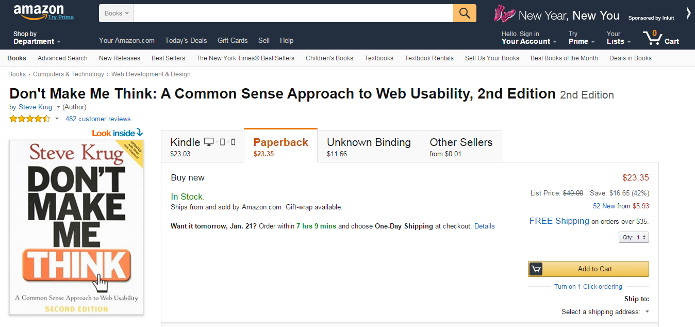Screen dimensions: 695x327
Task: Click the cart icon on Add to Cart
Action: click(536, 269)
